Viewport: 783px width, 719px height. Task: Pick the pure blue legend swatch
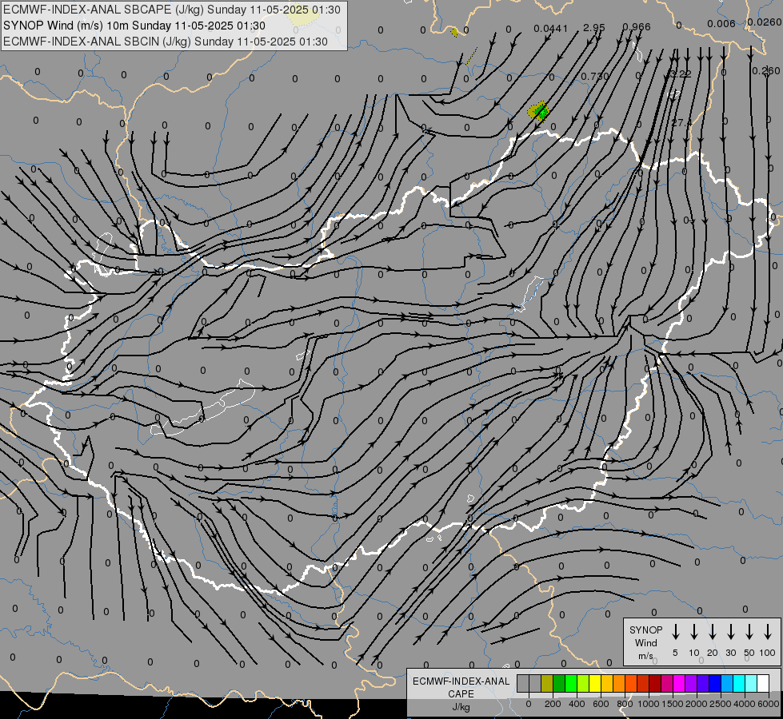715,683
